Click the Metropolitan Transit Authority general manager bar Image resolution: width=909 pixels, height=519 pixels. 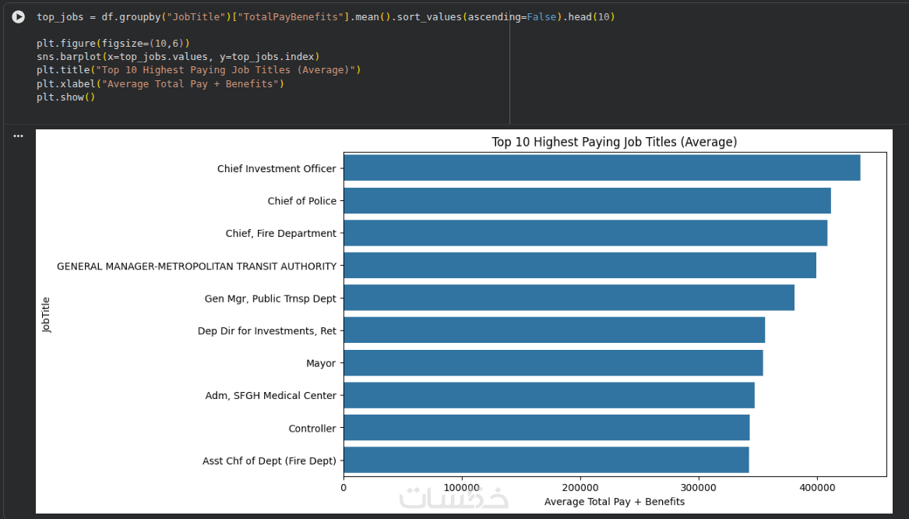580,266
